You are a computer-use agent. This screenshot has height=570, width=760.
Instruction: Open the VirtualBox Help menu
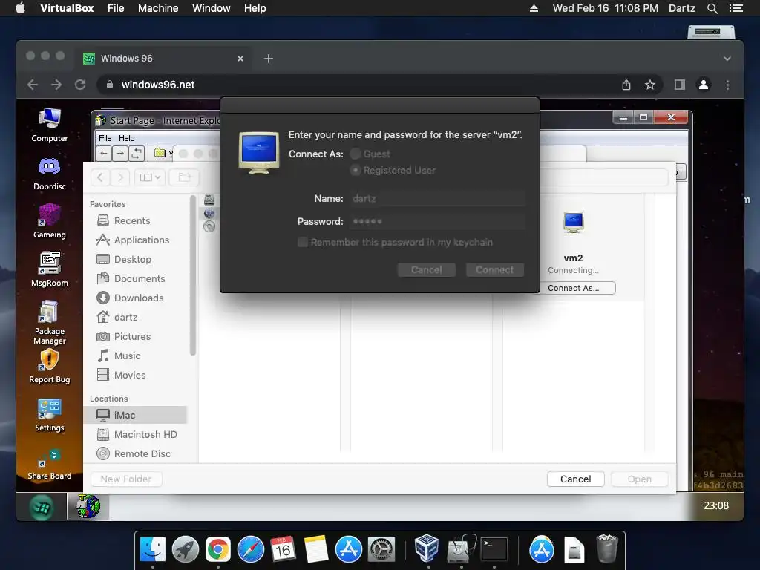[255, 8]
